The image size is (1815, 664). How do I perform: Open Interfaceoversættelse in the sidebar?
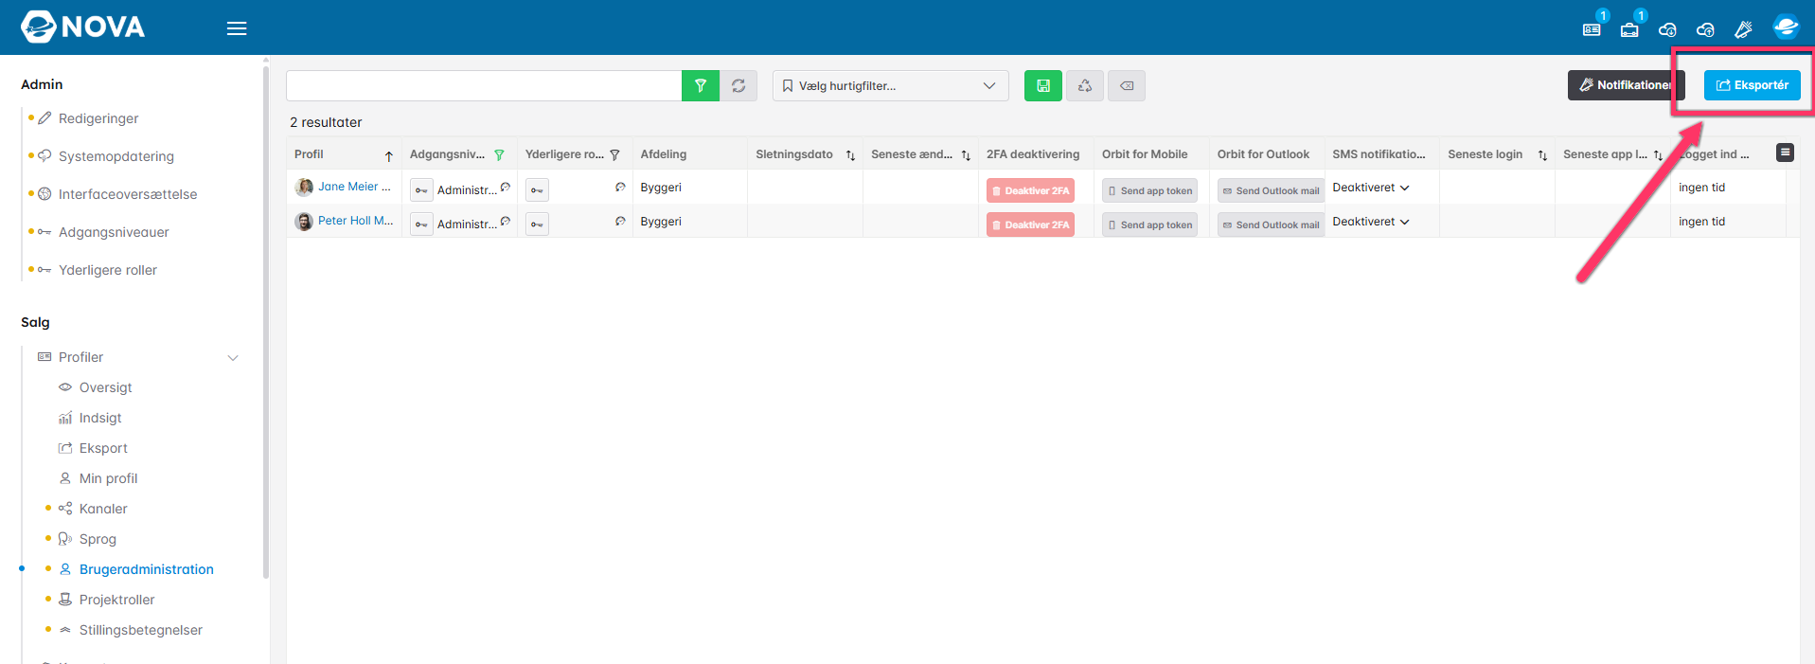point(128,194)
